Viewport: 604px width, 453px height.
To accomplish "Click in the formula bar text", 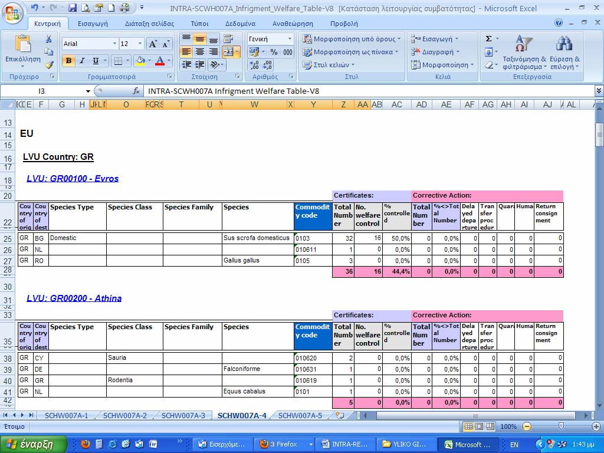I will point(234,91).
